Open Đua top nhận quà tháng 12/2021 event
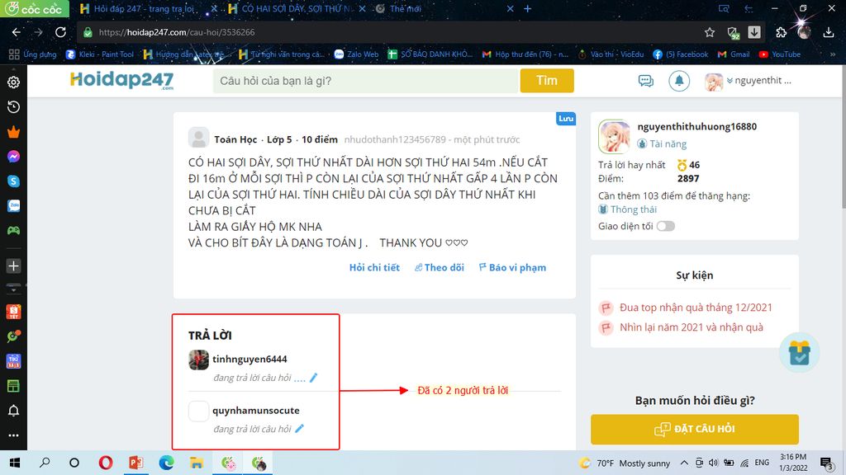This screenshot has width=846, height=475. (x=696, y=308)
